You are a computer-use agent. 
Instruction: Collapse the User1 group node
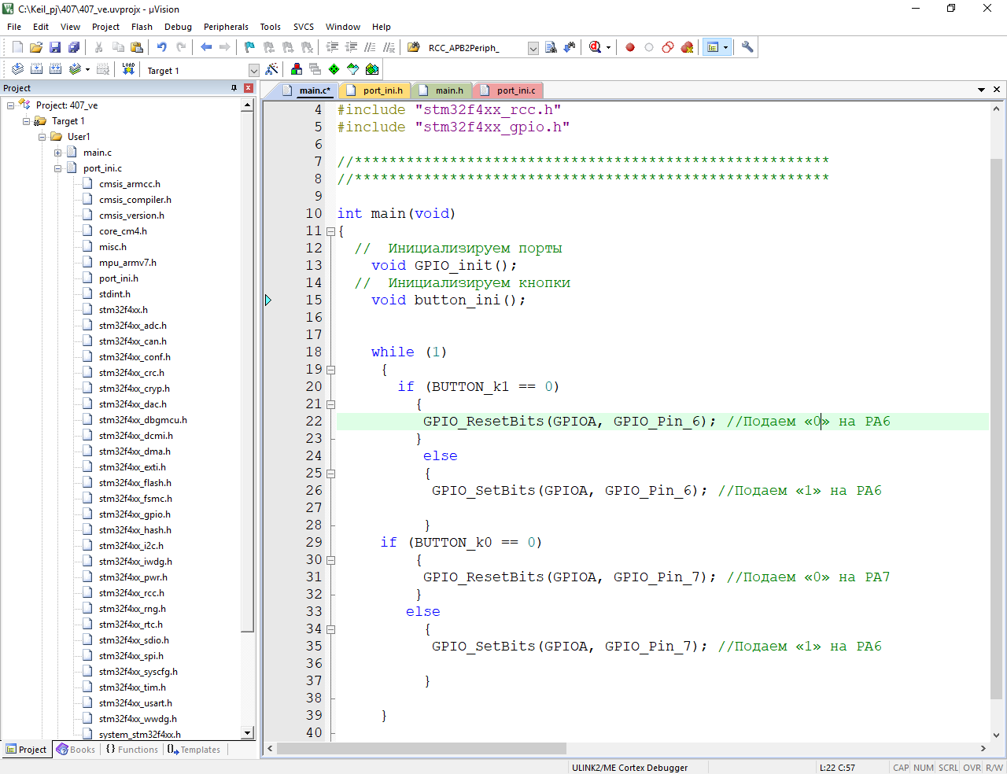[x=42, y=137]
